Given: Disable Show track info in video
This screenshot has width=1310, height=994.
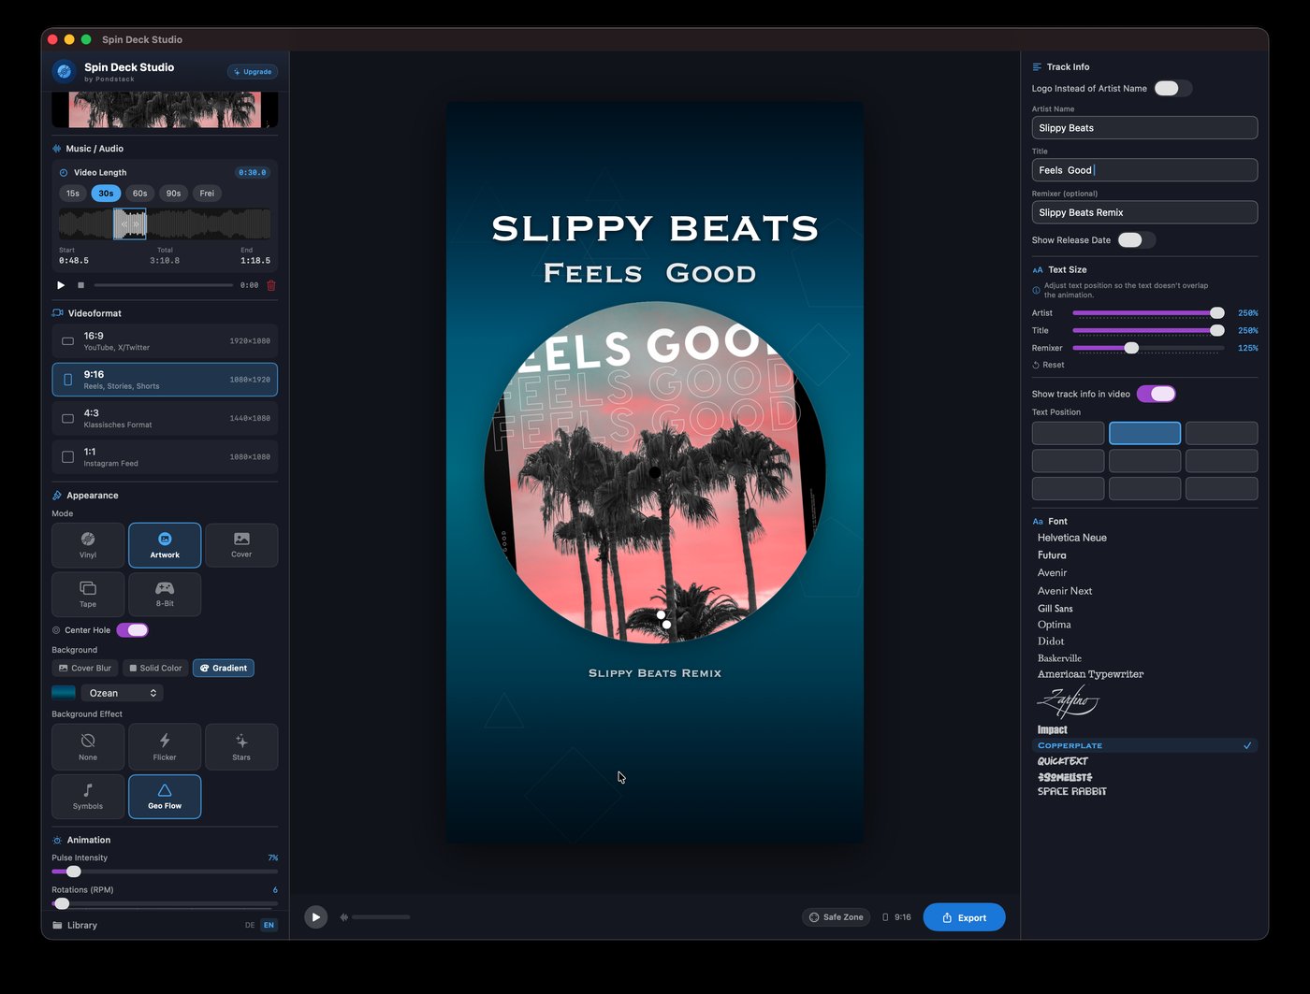Looking at the screenshot, I should (x=1157, y=394).
